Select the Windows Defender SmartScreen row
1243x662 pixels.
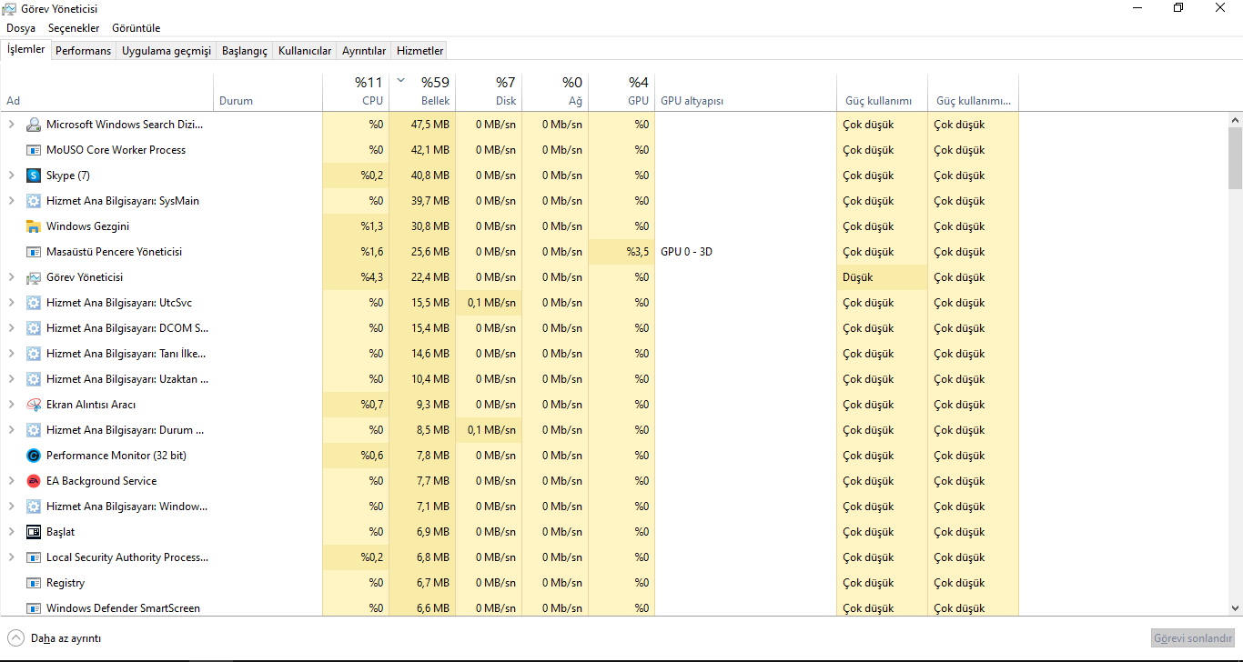tap(123, 608)
